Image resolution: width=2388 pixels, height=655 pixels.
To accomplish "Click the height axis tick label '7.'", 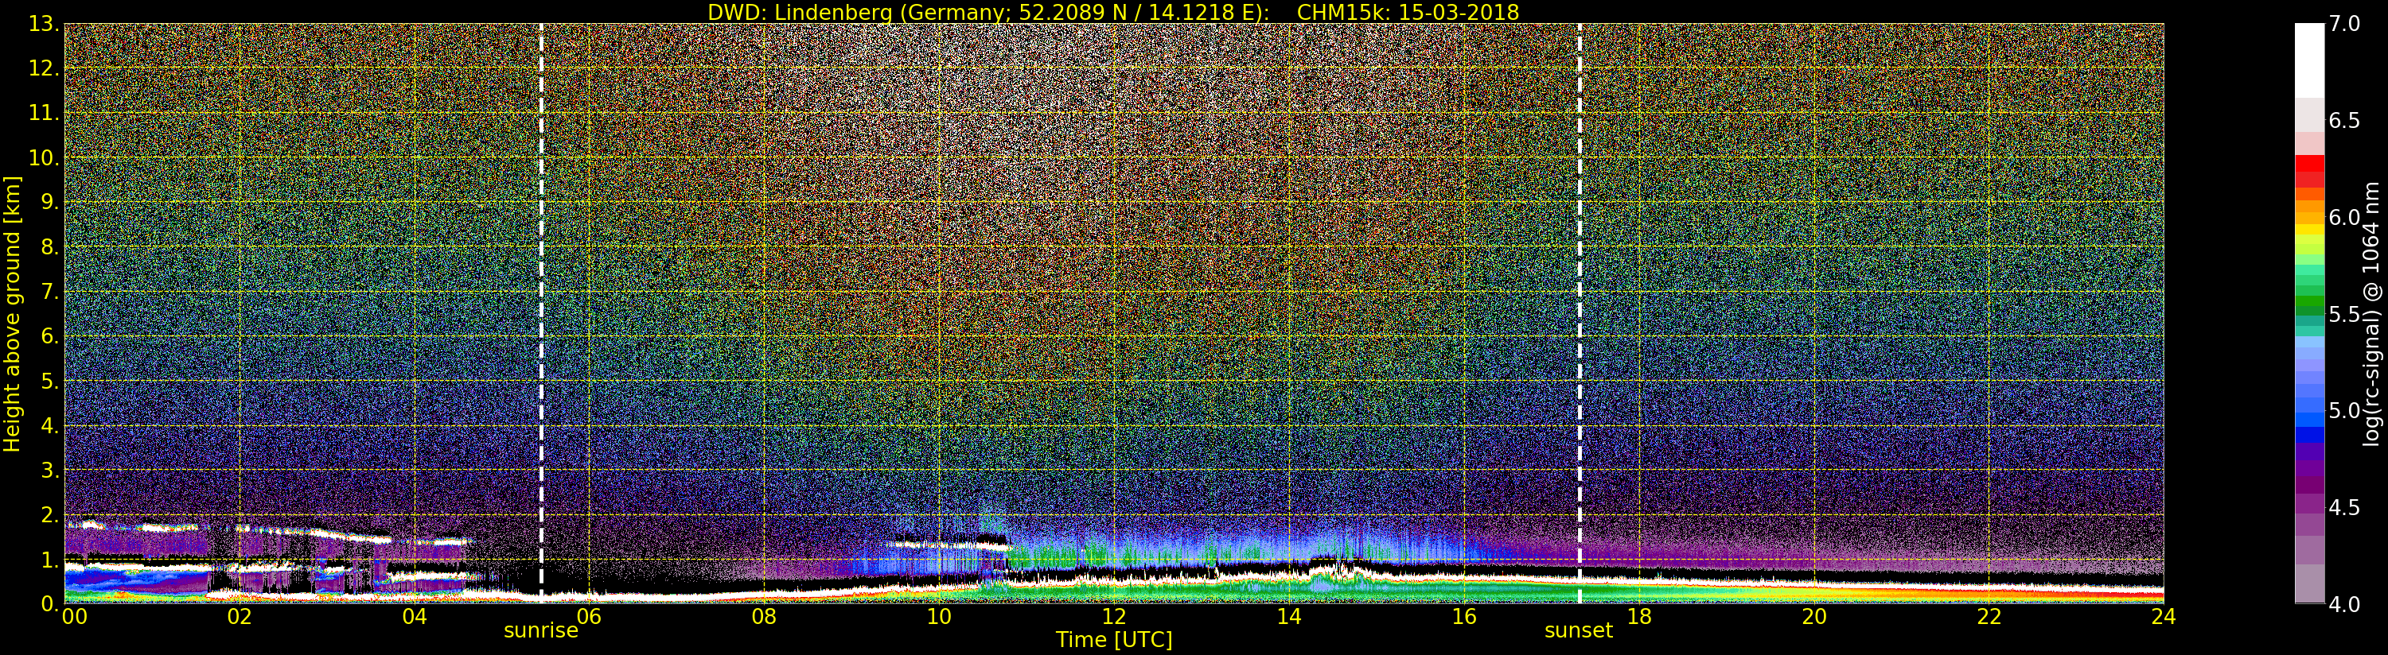I will pyautogui.click(x=50, y=292).
